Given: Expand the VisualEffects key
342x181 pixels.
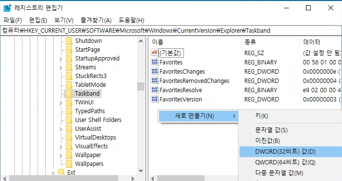Looking at the screenshot, I should pyautogui.click(x=61, y=146).
